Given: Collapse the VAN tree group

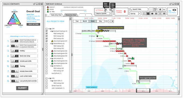Looking at the screenshot, I should pyautogui.click(x=49, y=78).
